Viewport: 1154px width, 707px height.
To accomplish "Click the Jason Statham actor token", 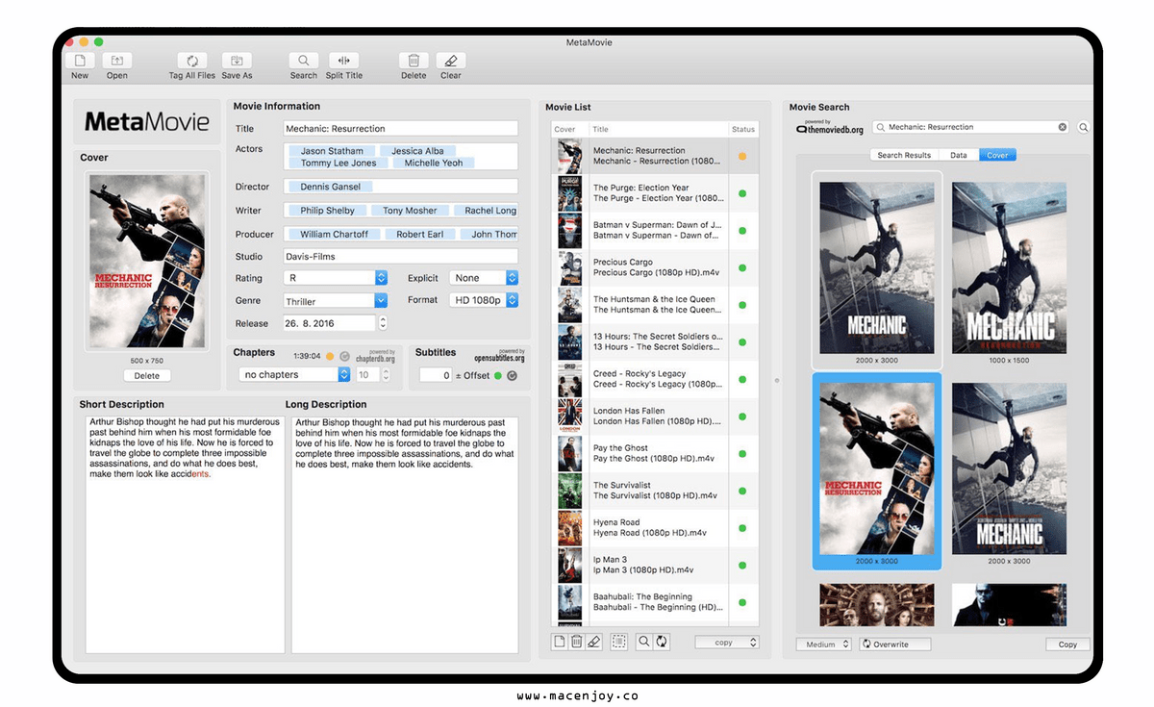I will click(x=332, y=151).
